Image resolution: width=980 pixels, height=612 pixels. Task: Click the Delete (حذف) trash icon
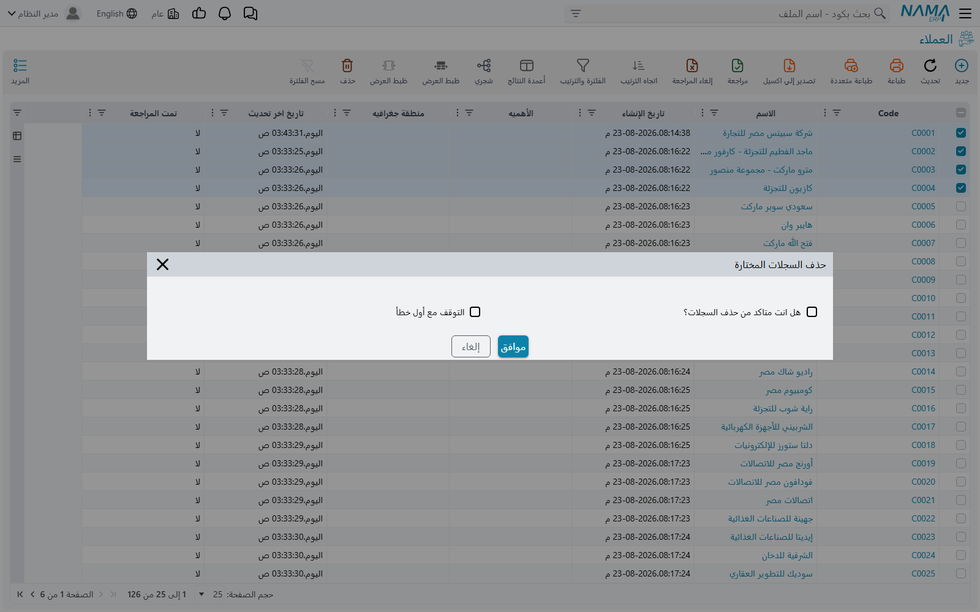(347, 65)
